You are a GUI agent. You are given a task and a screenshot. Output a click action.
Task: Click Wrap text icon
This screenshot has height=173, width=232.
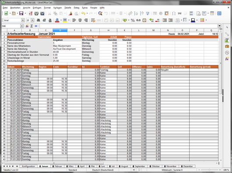coord(93,20)
